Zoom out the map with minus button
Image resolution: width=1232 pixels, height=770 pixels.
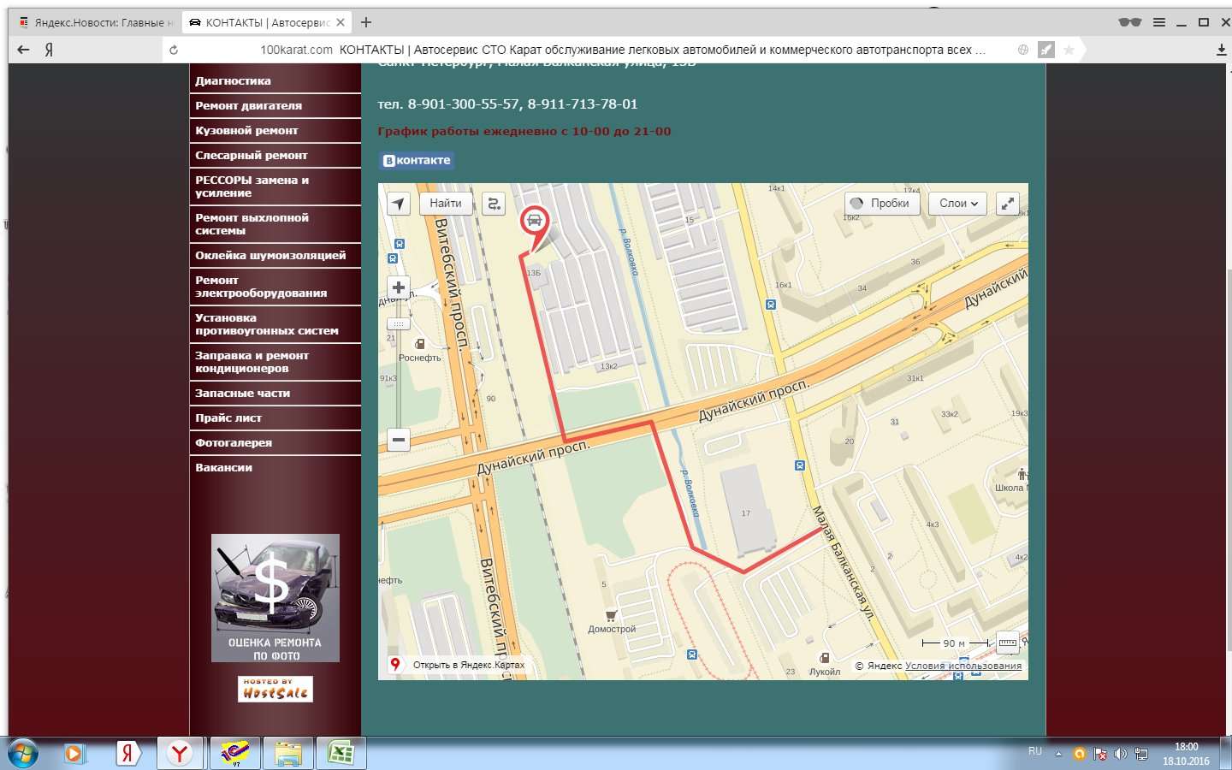399,440
